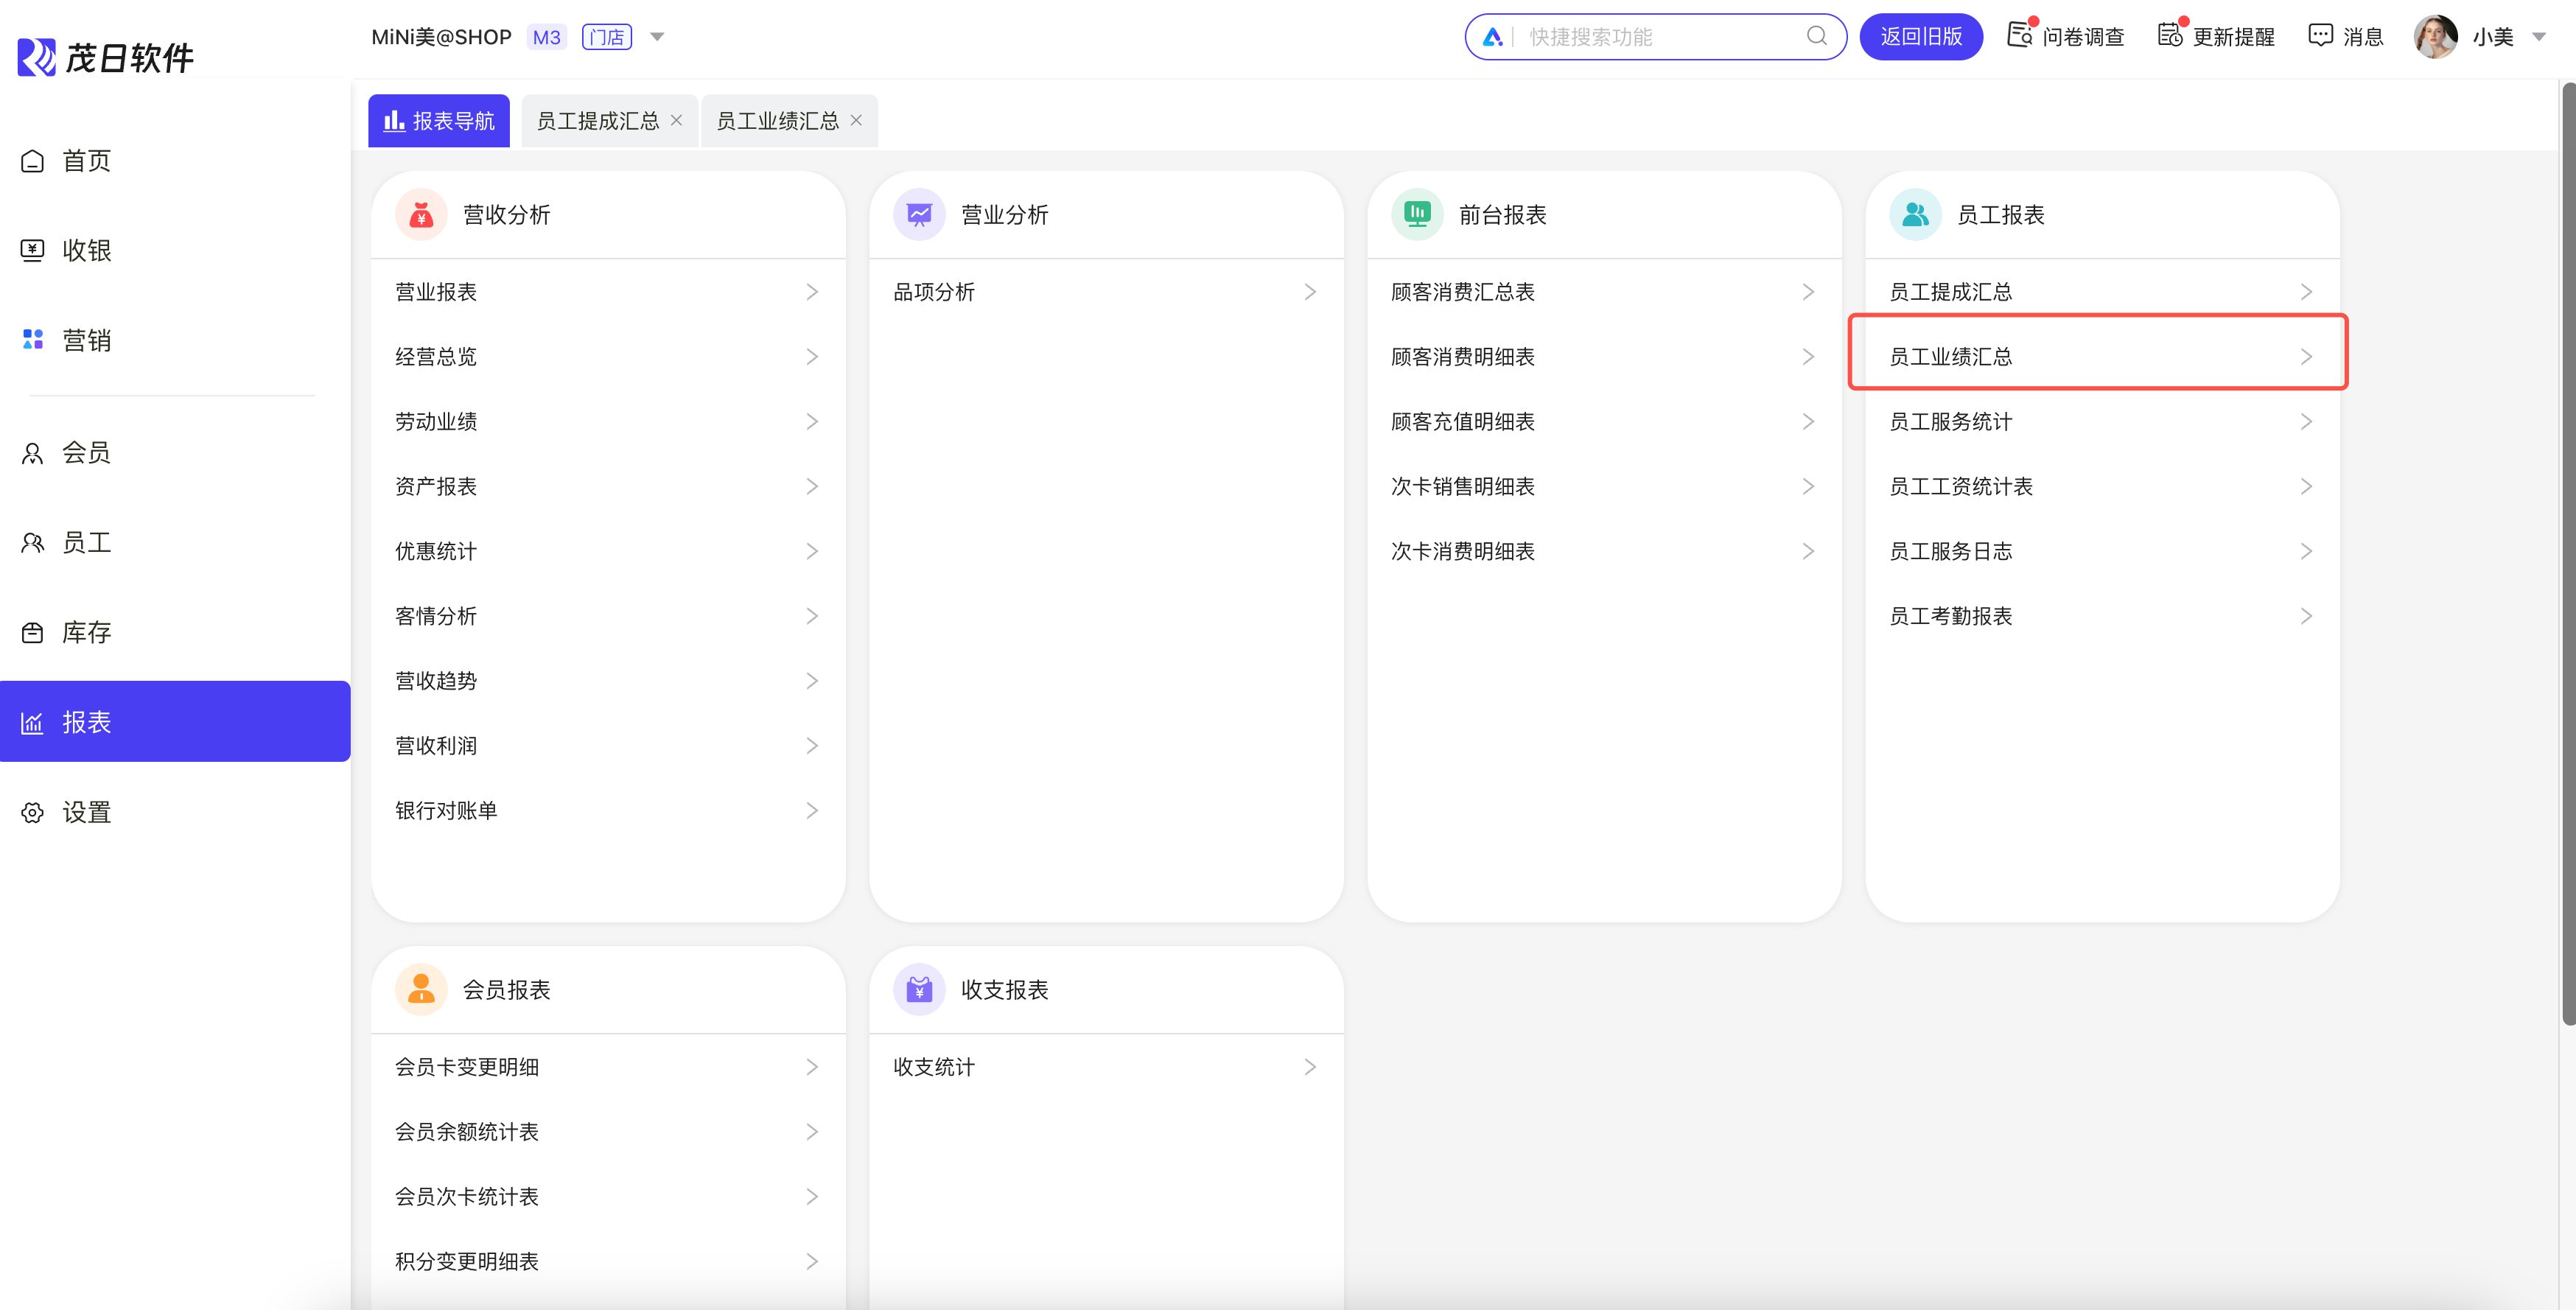Open 劳动业绩 report
This screenshot has height=1310, width=2576.
pyautogui.click(x=608, y=421)
